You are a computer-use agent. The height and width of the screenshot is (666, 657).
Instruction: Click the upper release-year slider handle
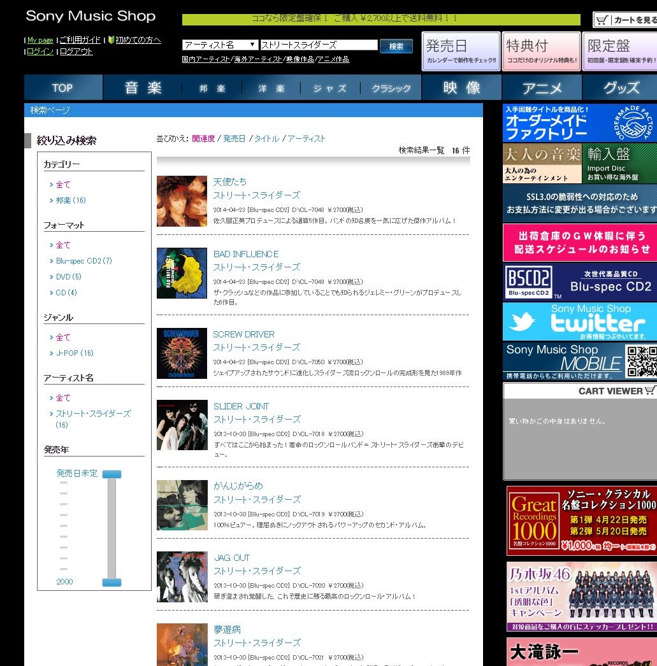click(112, 474)
